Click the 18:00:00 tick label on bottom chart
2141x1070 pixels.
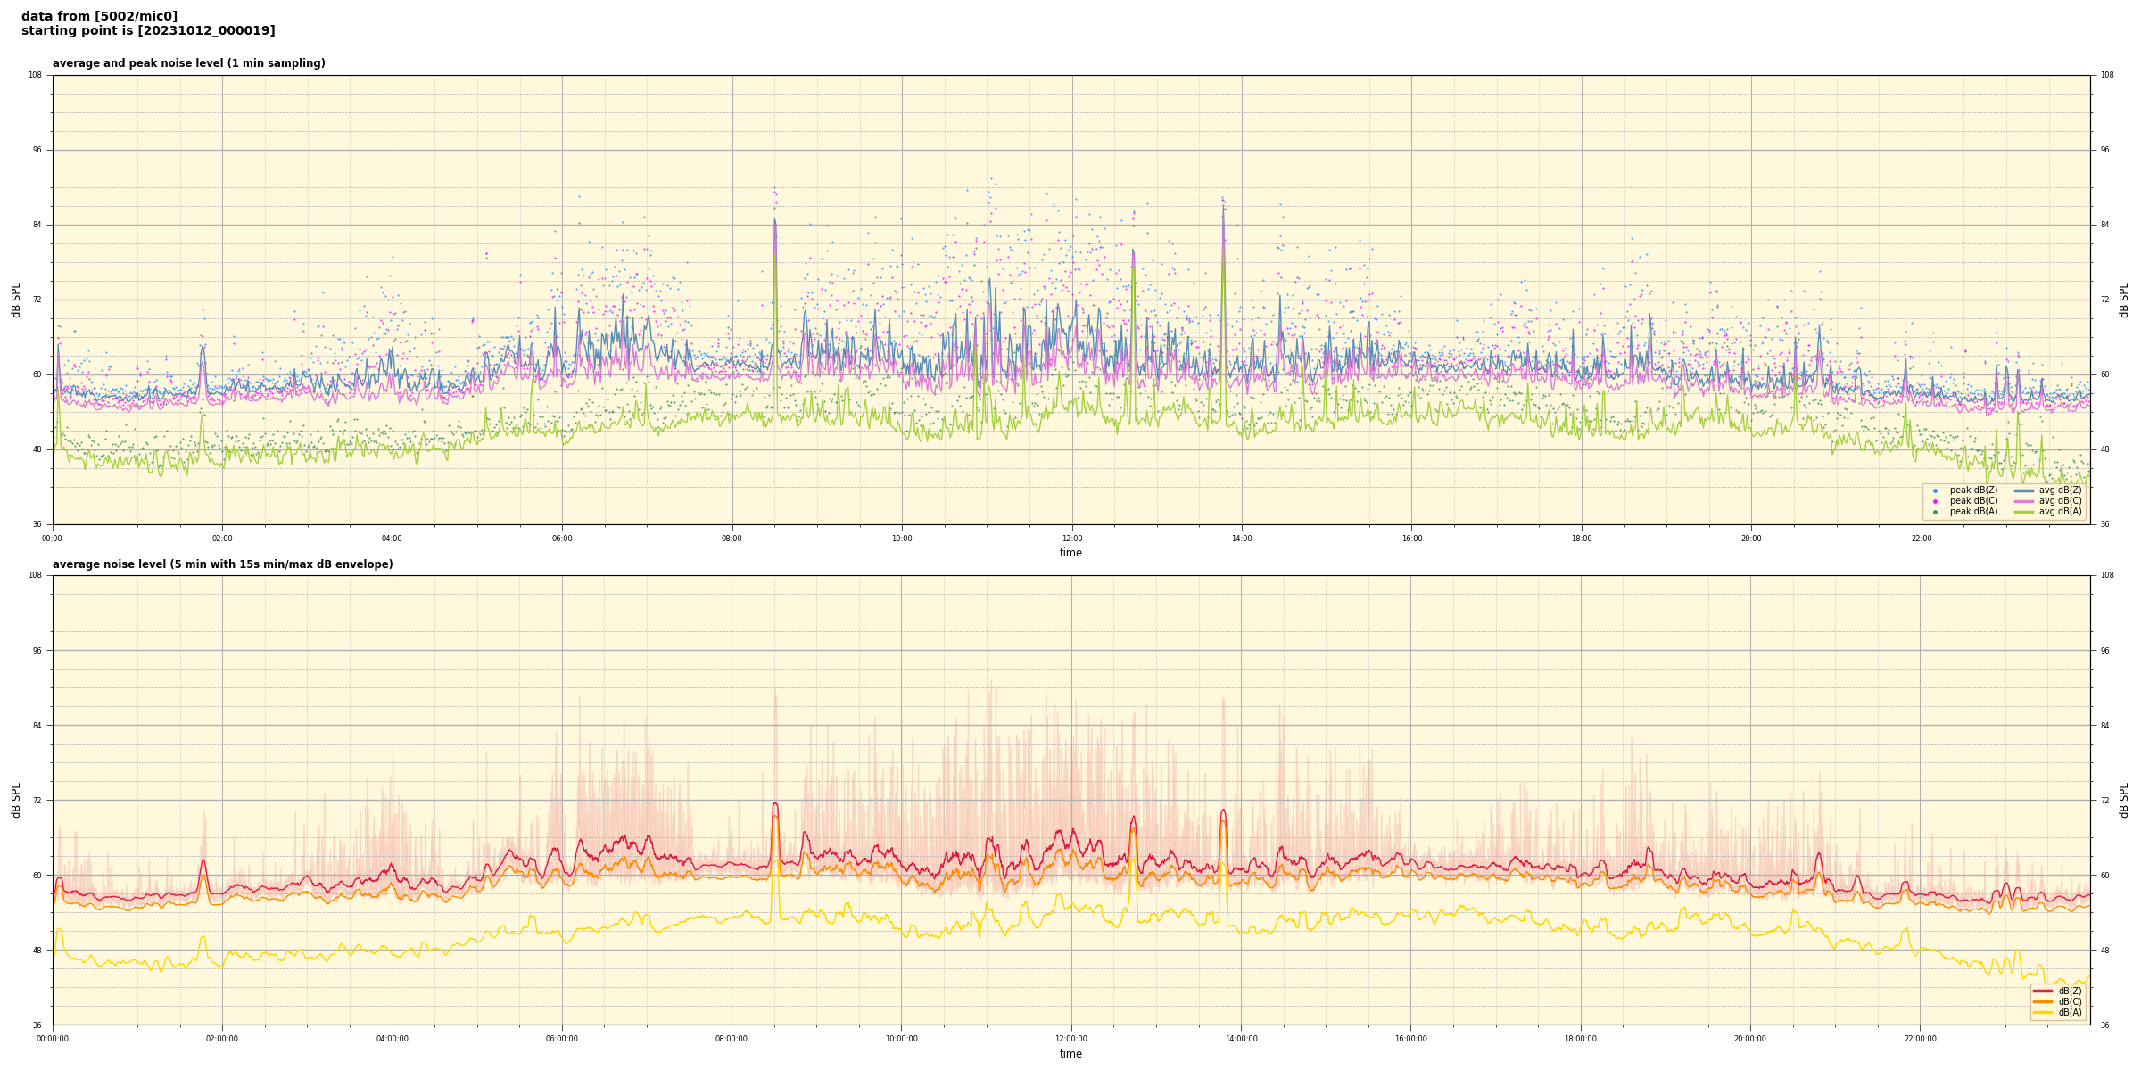tap(1580, 1039)
